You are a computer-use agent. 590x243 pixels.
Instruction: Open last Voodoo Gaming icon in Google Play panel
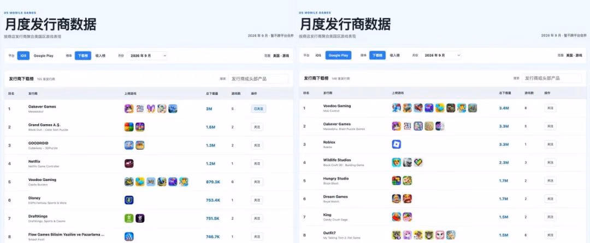click(473, 108)
